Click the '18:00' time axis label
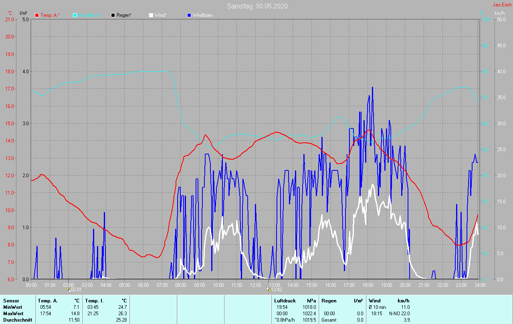 point(368,285)
